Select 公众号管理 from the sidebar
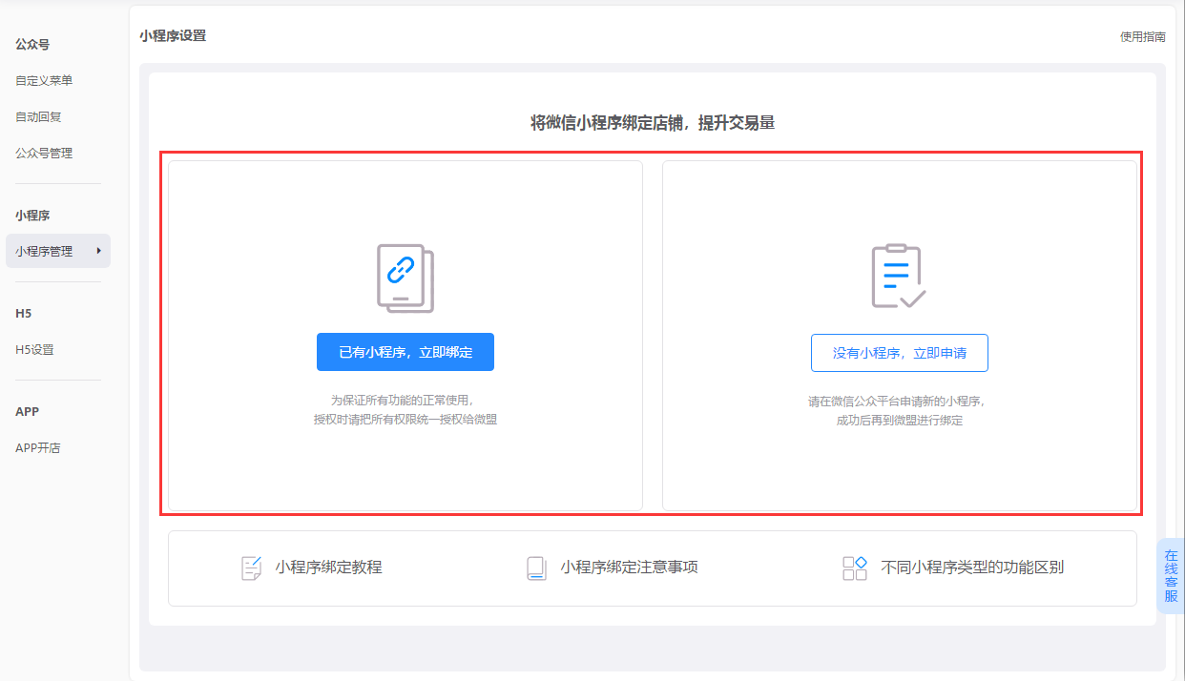Viewport: 1185px width, 681px height. tap(44, 154)
